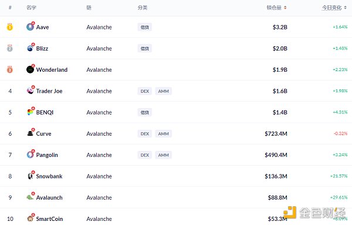Click the 借贷 tag in Aave row
The width and height of the screenshot is (352, 225).
145,27
